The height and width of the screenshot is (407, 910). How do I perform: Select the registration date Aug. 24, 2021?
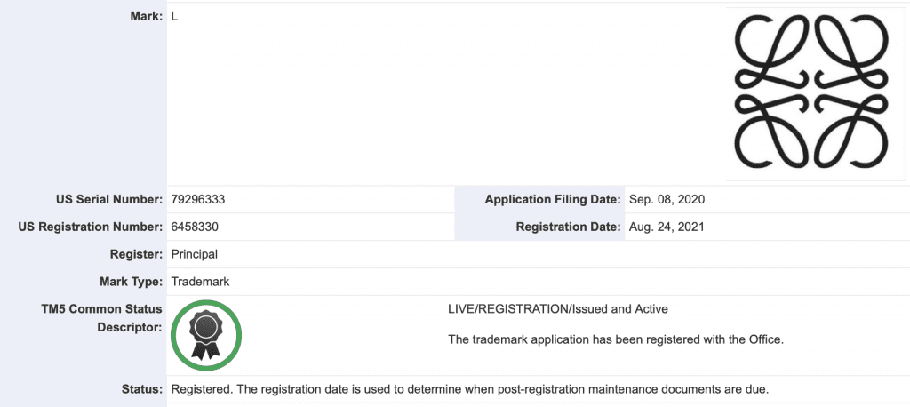click(x=667, y=227)
